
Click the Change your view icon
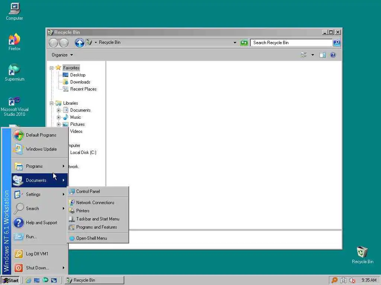click(304, 55)
